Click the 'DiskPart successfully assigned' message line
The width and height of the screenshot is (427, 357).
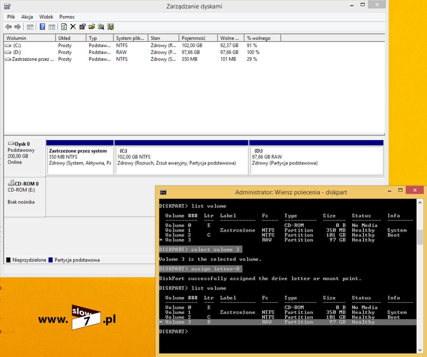(260, 279)
